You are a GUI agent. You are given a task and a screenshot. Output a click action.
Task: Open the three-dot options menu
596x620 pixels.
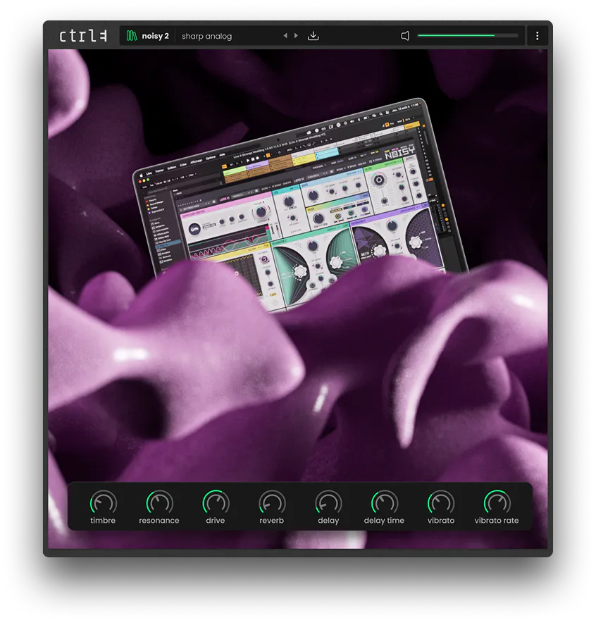pyautogui.click(x=538, y=36)
